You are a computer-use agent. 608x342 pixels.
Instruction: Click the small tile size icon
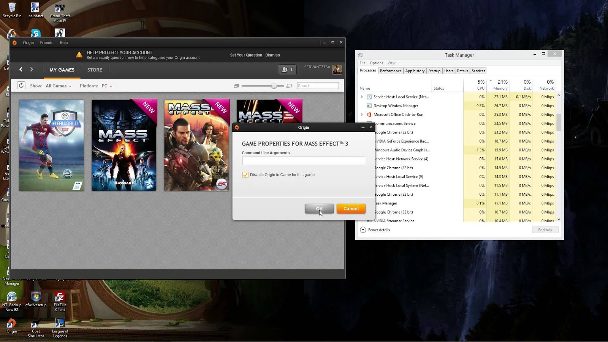(x=236, y=86)
